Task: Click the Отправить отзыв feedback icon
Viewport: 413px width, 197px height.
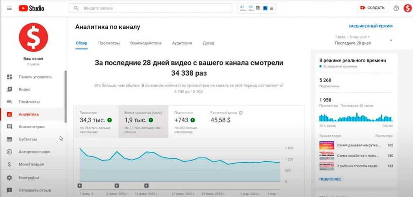Action: [9, 190]
